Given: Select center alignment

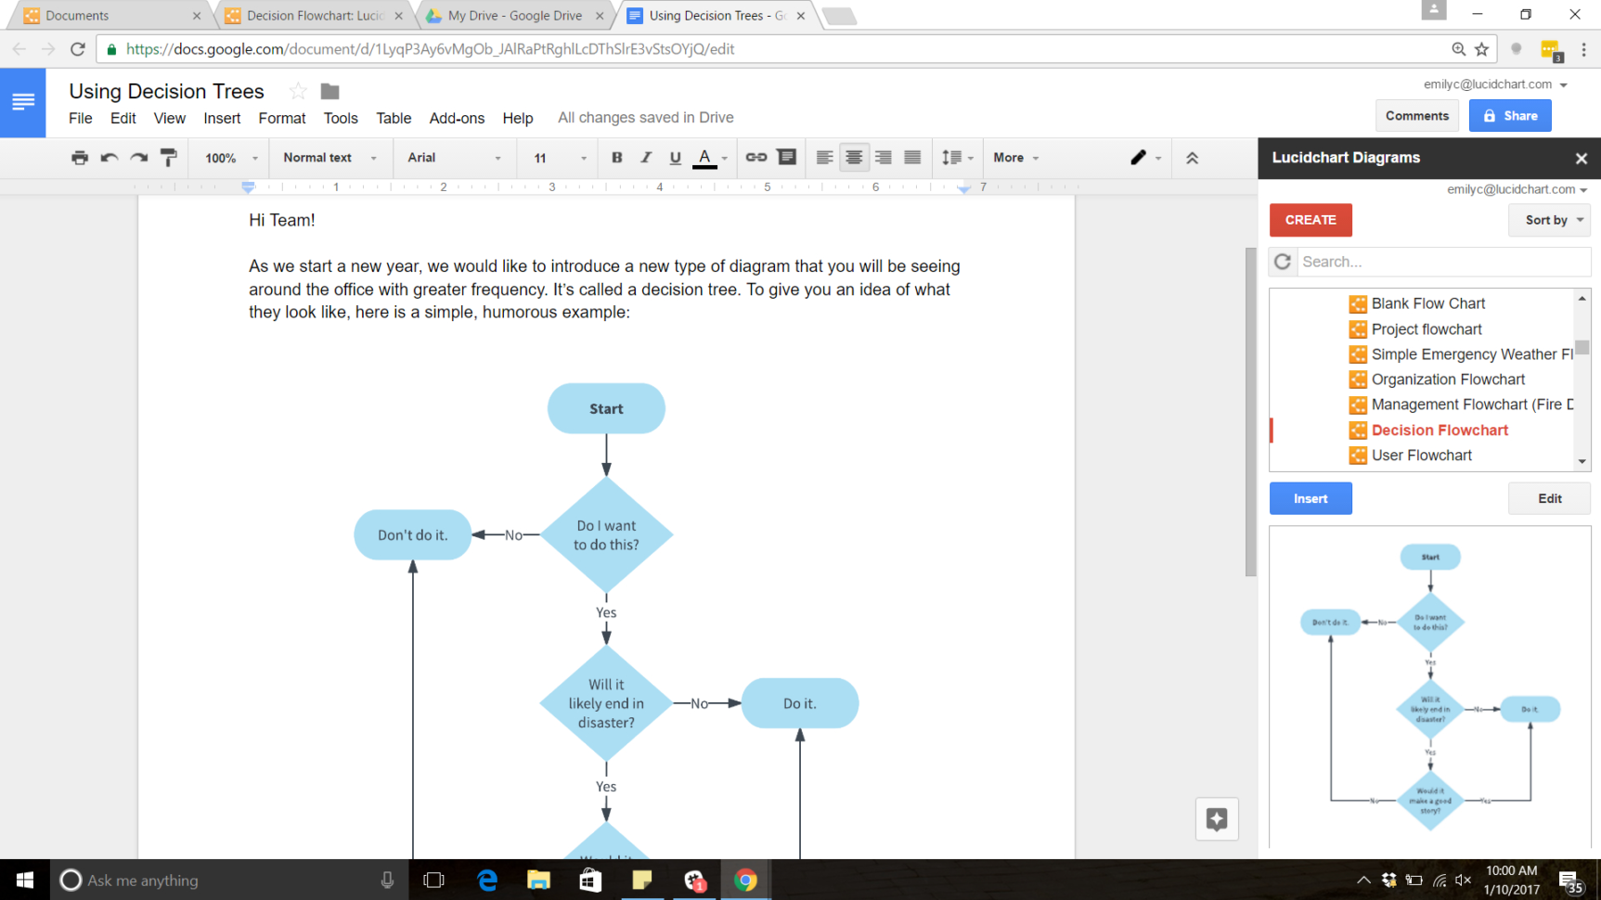Looking at the screenshot, I should coord(853,158).
